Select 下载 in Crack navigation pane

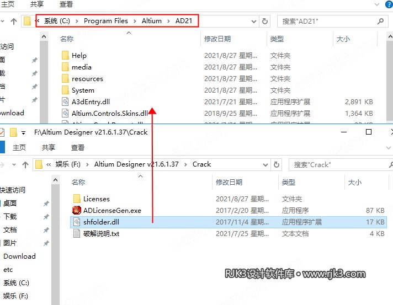coord(10,216)
